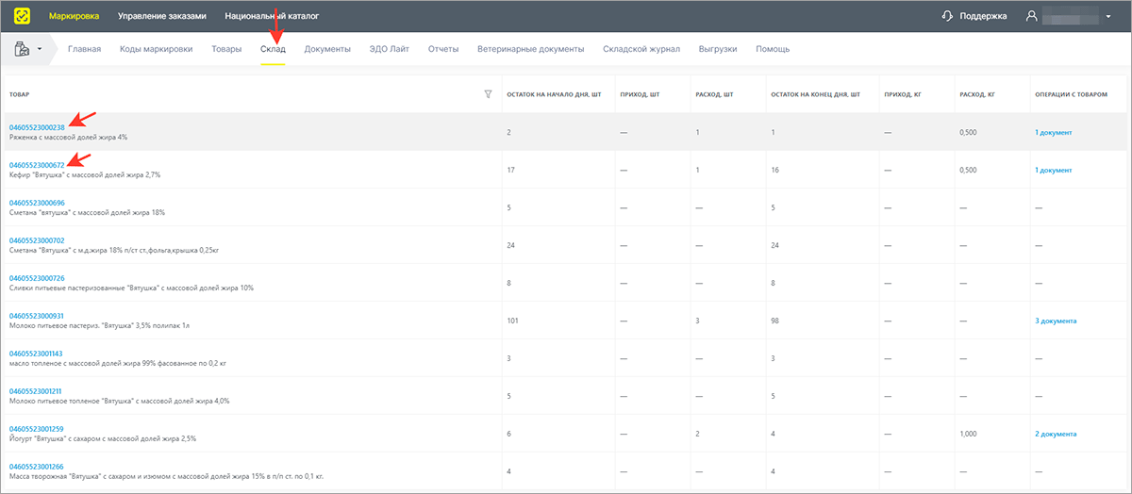Open product code 04605523001211
The width and height of the screenshot is (1132, 494).
[37, 391]
